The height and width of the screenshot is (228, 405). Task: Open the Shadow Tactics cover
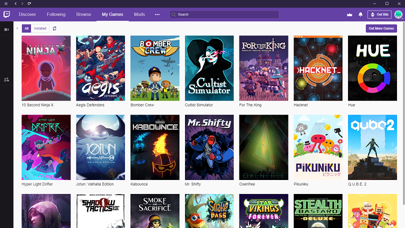coord(100,211)
